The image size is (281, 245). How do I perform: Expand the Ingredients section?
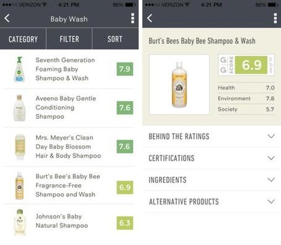pos(212,180)
